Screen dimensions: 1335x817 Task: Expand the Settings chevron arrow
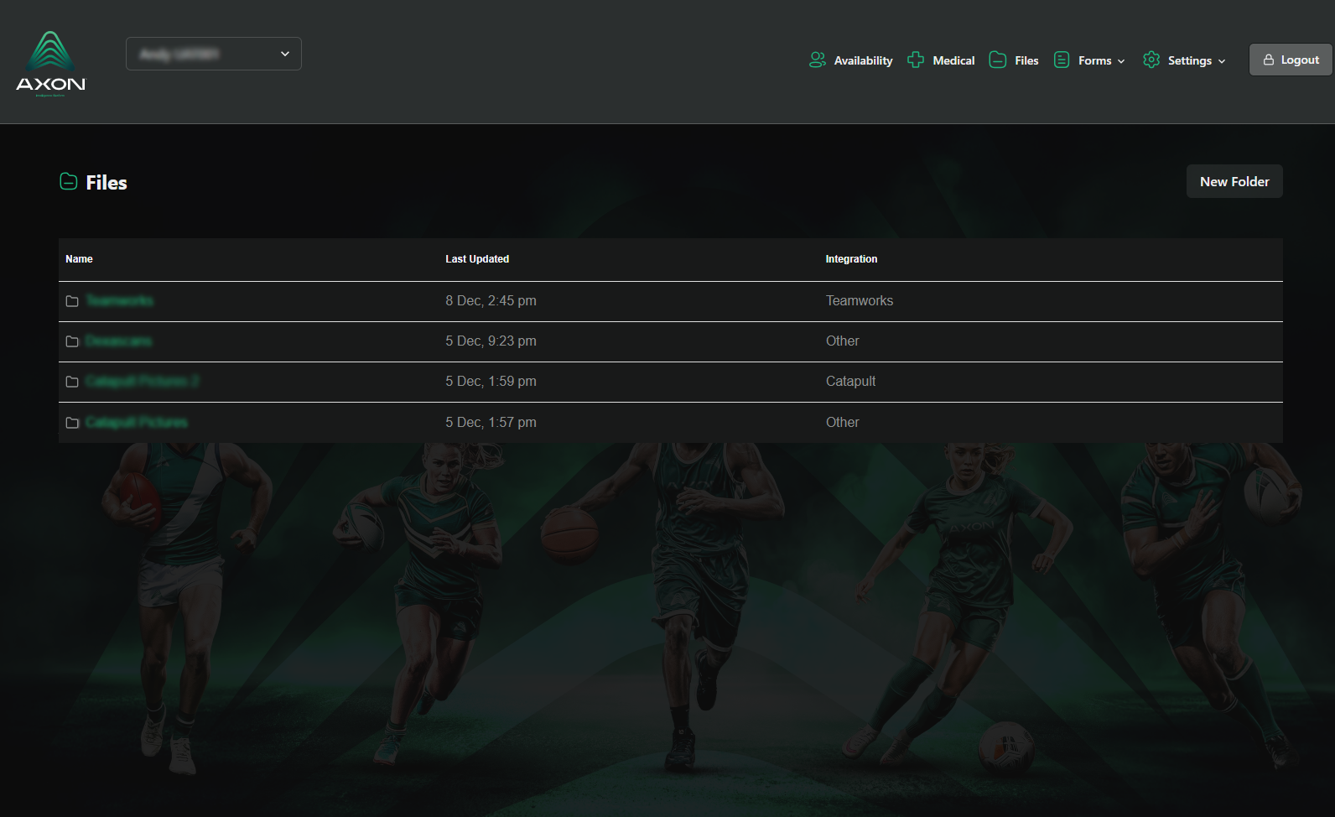pyautogui.click(x=1222, y=61)
